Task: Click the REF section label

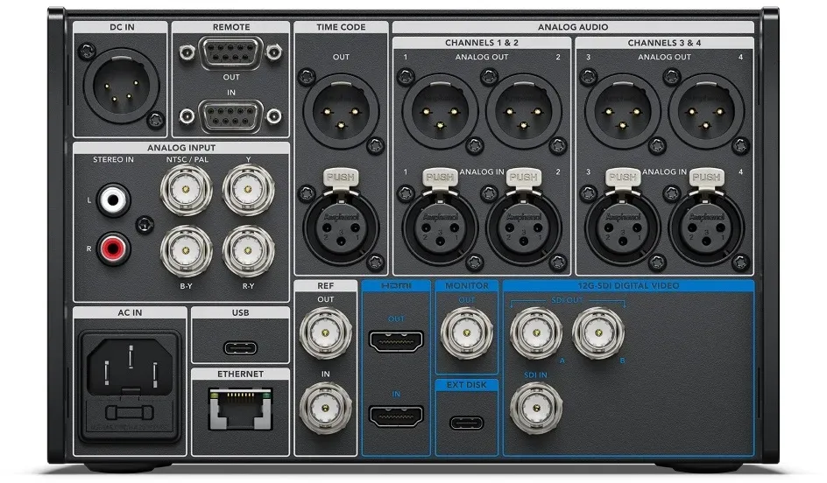Action: 325,285
